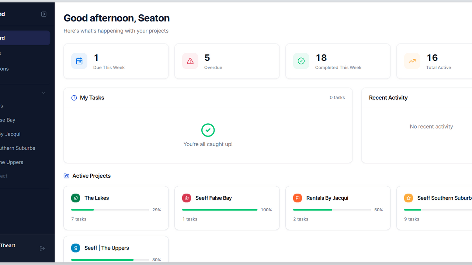Image resolution: width=472 pixels, height=265 pixels.
Task: Click the 29% value on The Lakes
Action: (157, 210)
